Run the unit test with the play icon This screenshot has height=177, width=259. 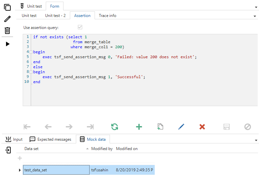click(8, 44)
